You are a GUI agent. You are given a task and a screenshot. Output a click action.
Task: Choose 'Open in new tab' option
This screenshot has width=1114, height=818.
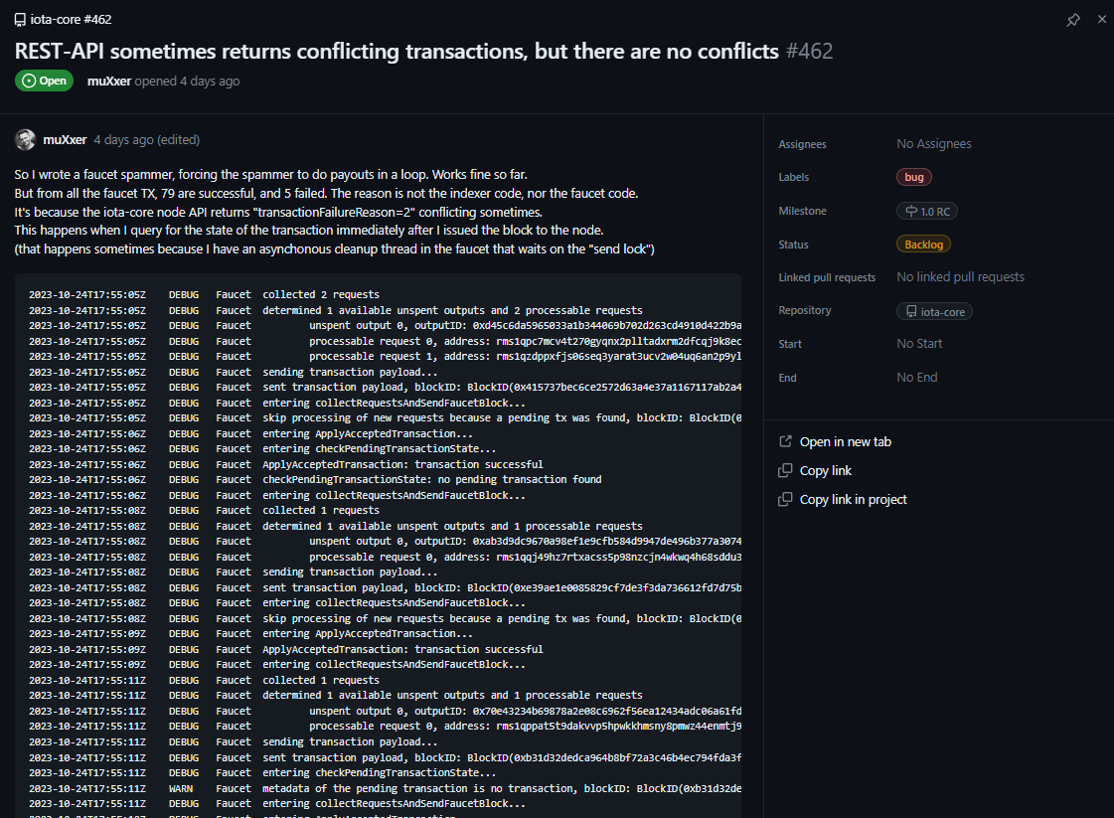click(846, 442)
